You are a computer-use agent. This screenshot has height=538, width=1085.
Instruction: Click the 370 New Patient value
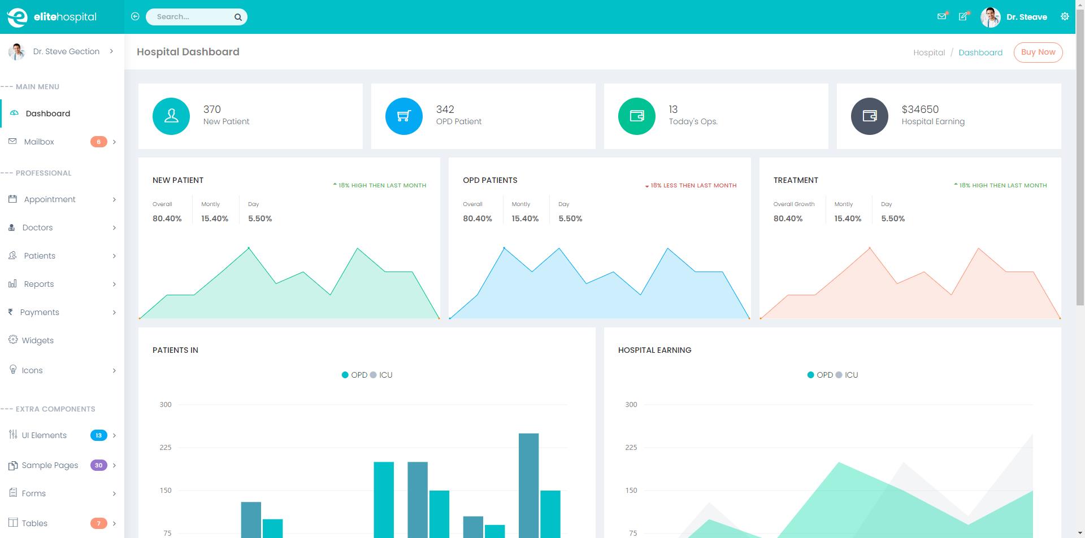click(x=212, y=110)
